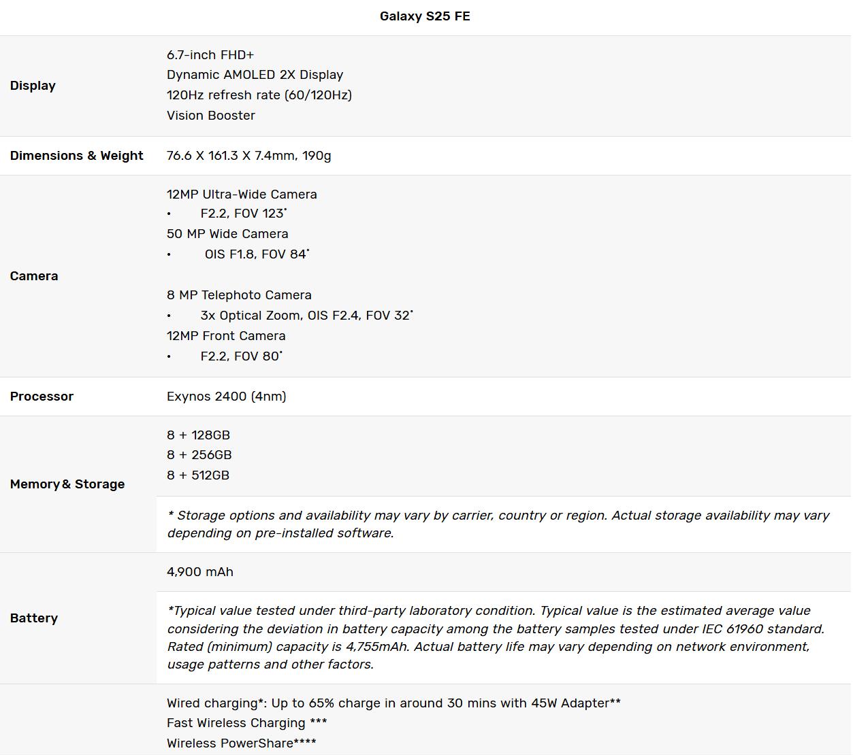The image size is (853, 755).
Task: Click the 50 MP Wide Camera line
Action: [227, 234]
